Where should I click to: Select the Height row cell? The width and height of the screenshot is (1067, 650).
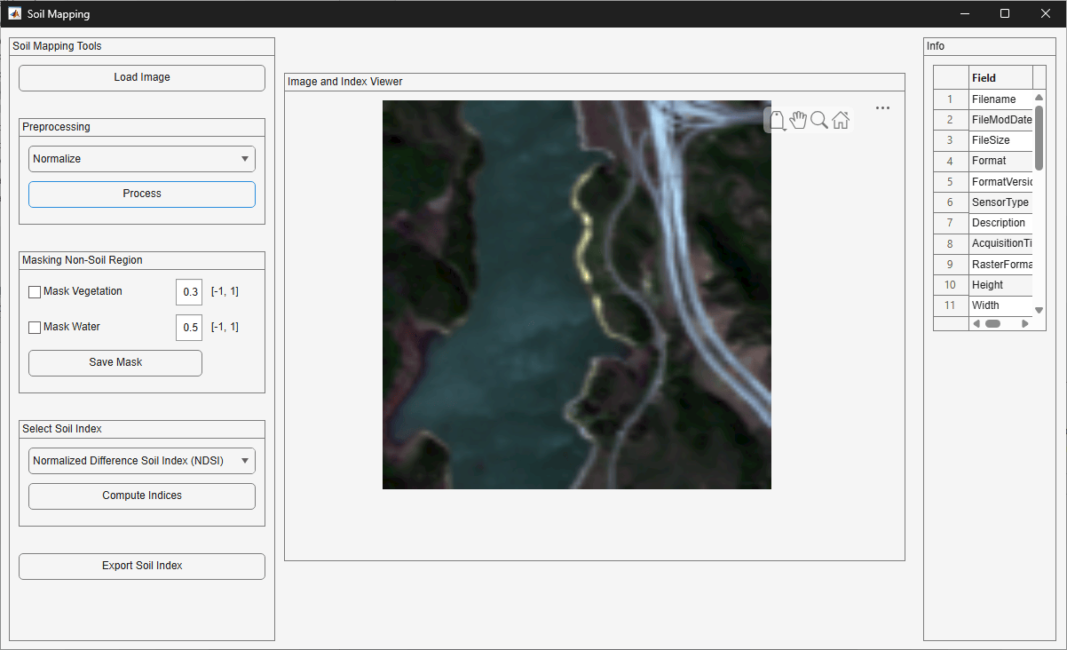[1000, 285]
